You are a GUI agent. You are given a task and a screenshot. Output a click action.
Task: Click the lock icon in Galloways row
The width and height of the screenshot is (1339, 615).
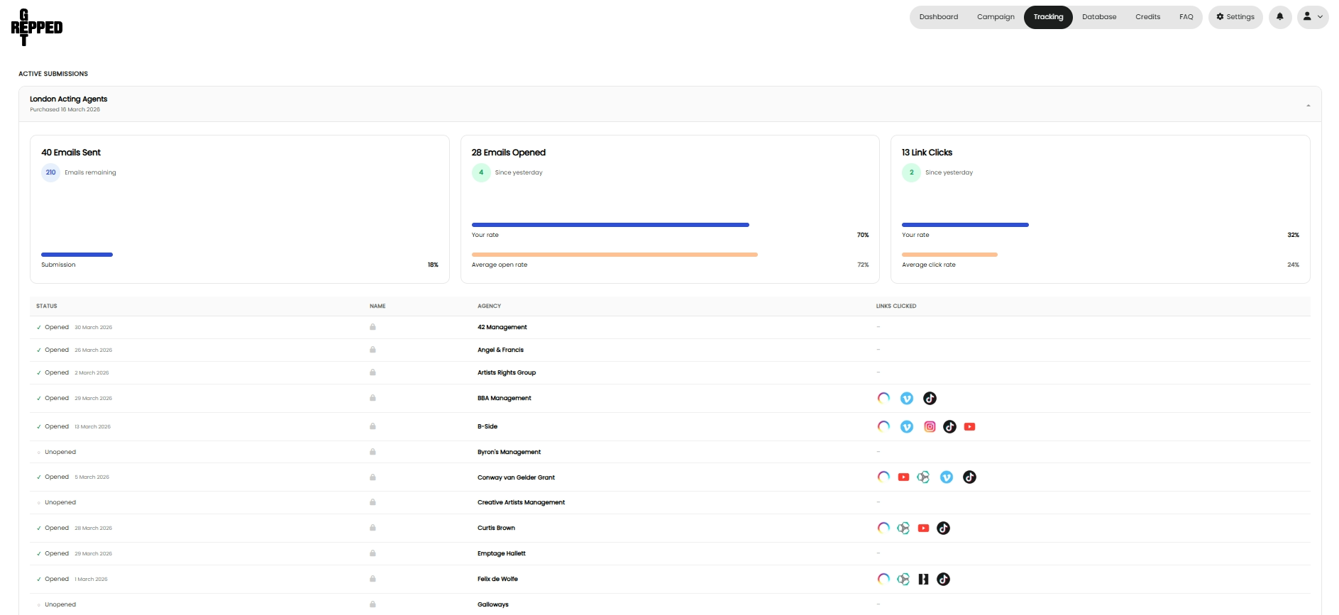(x=373, y=604)
